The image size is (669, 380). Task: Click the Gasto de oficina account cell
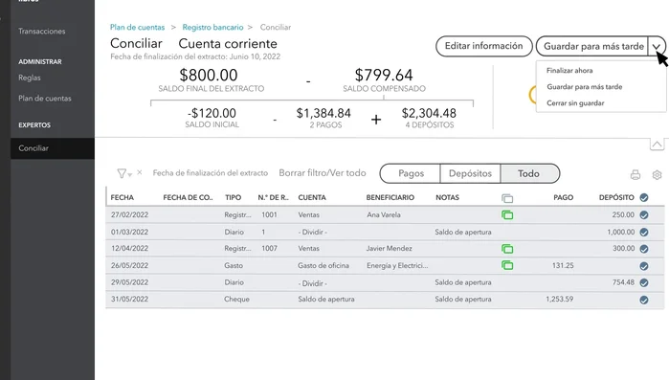(x=323, y=265)
